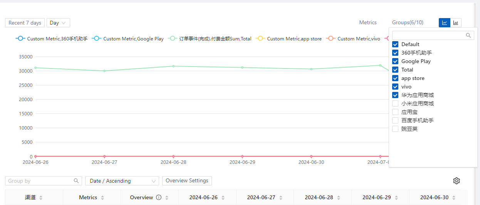This screenshot has height=205, width=480.
Task: Switch to line chart view
Action: click(x=445, y=23)
